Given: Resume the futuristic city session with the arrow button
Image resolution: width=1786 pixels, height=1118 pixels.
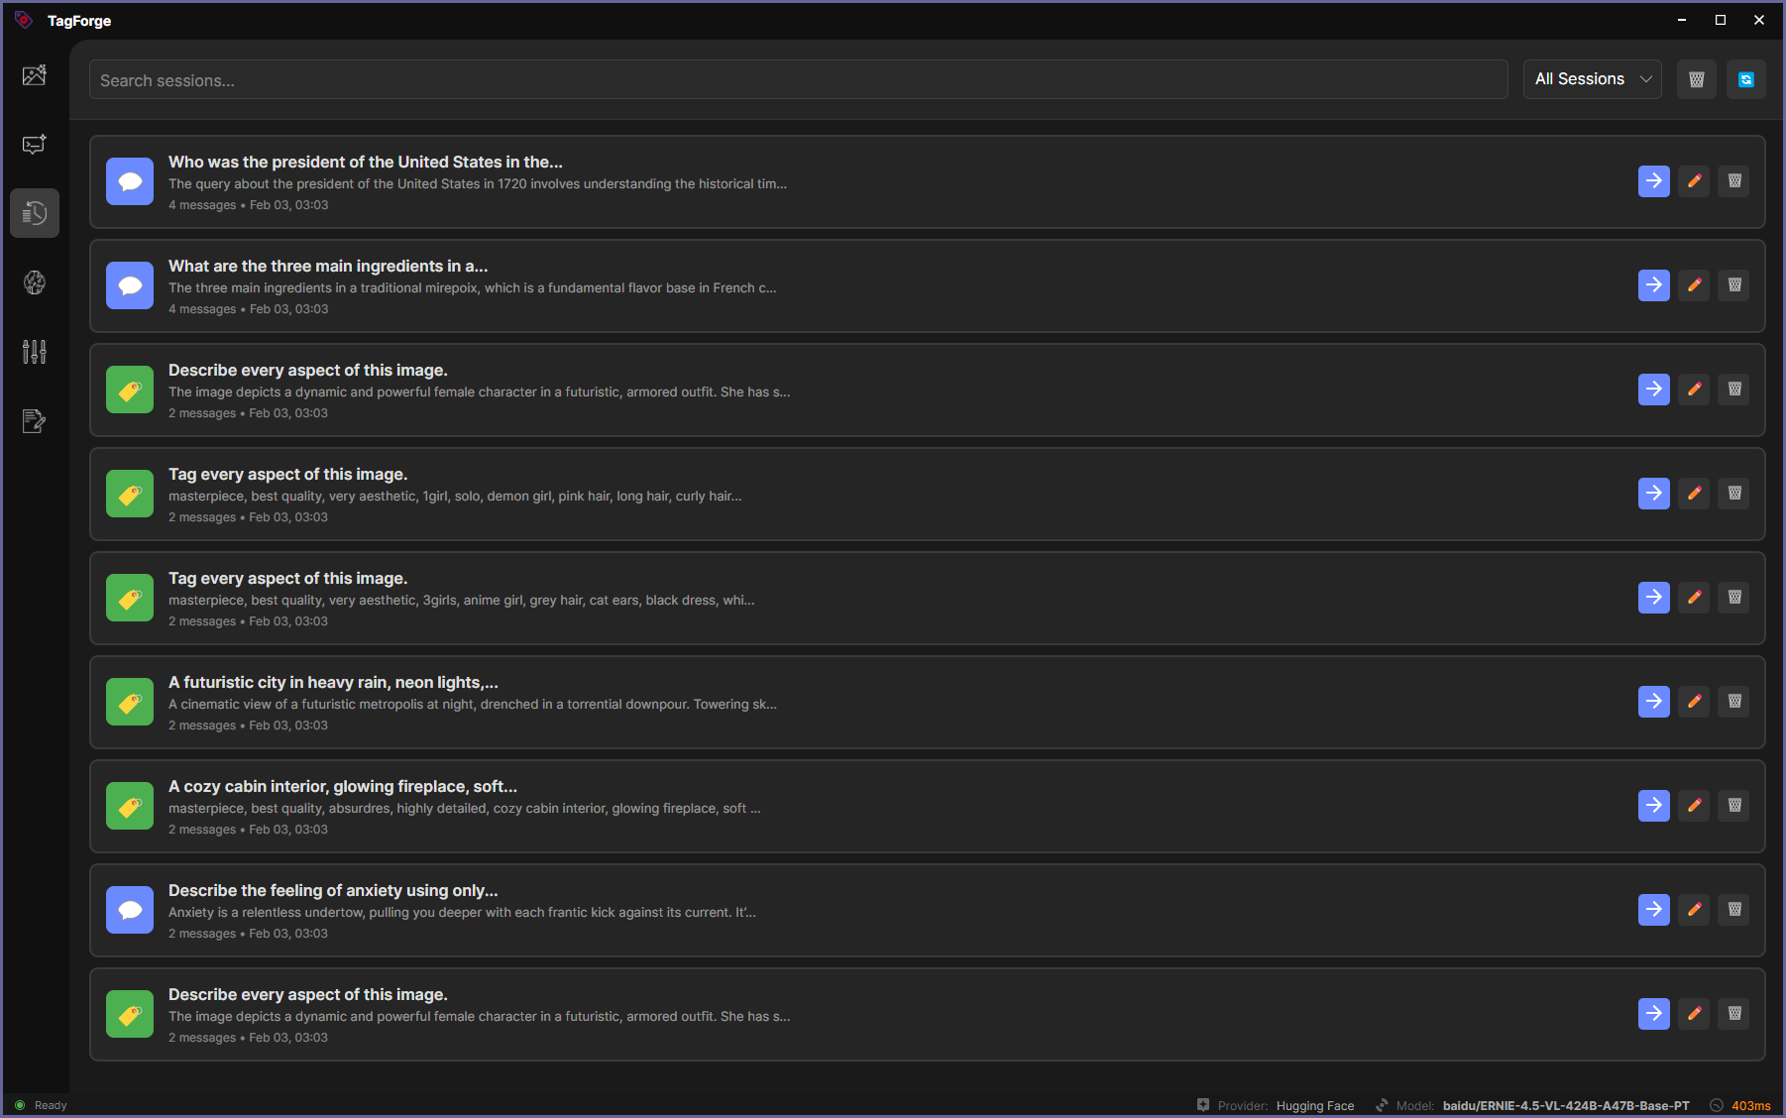Looking at the screenshot, I should (x=1653, y=701).
